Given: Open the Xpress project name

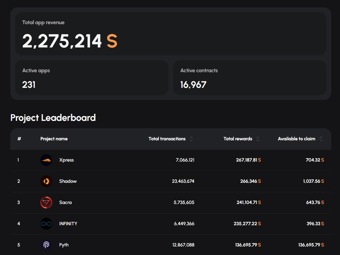Looking at the screenshot, I should click(67, 160).
